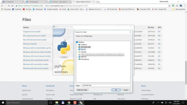Go to the browser home page icon
The height and width of the screenshot is (105, 187).
click(x=12, y=6)
